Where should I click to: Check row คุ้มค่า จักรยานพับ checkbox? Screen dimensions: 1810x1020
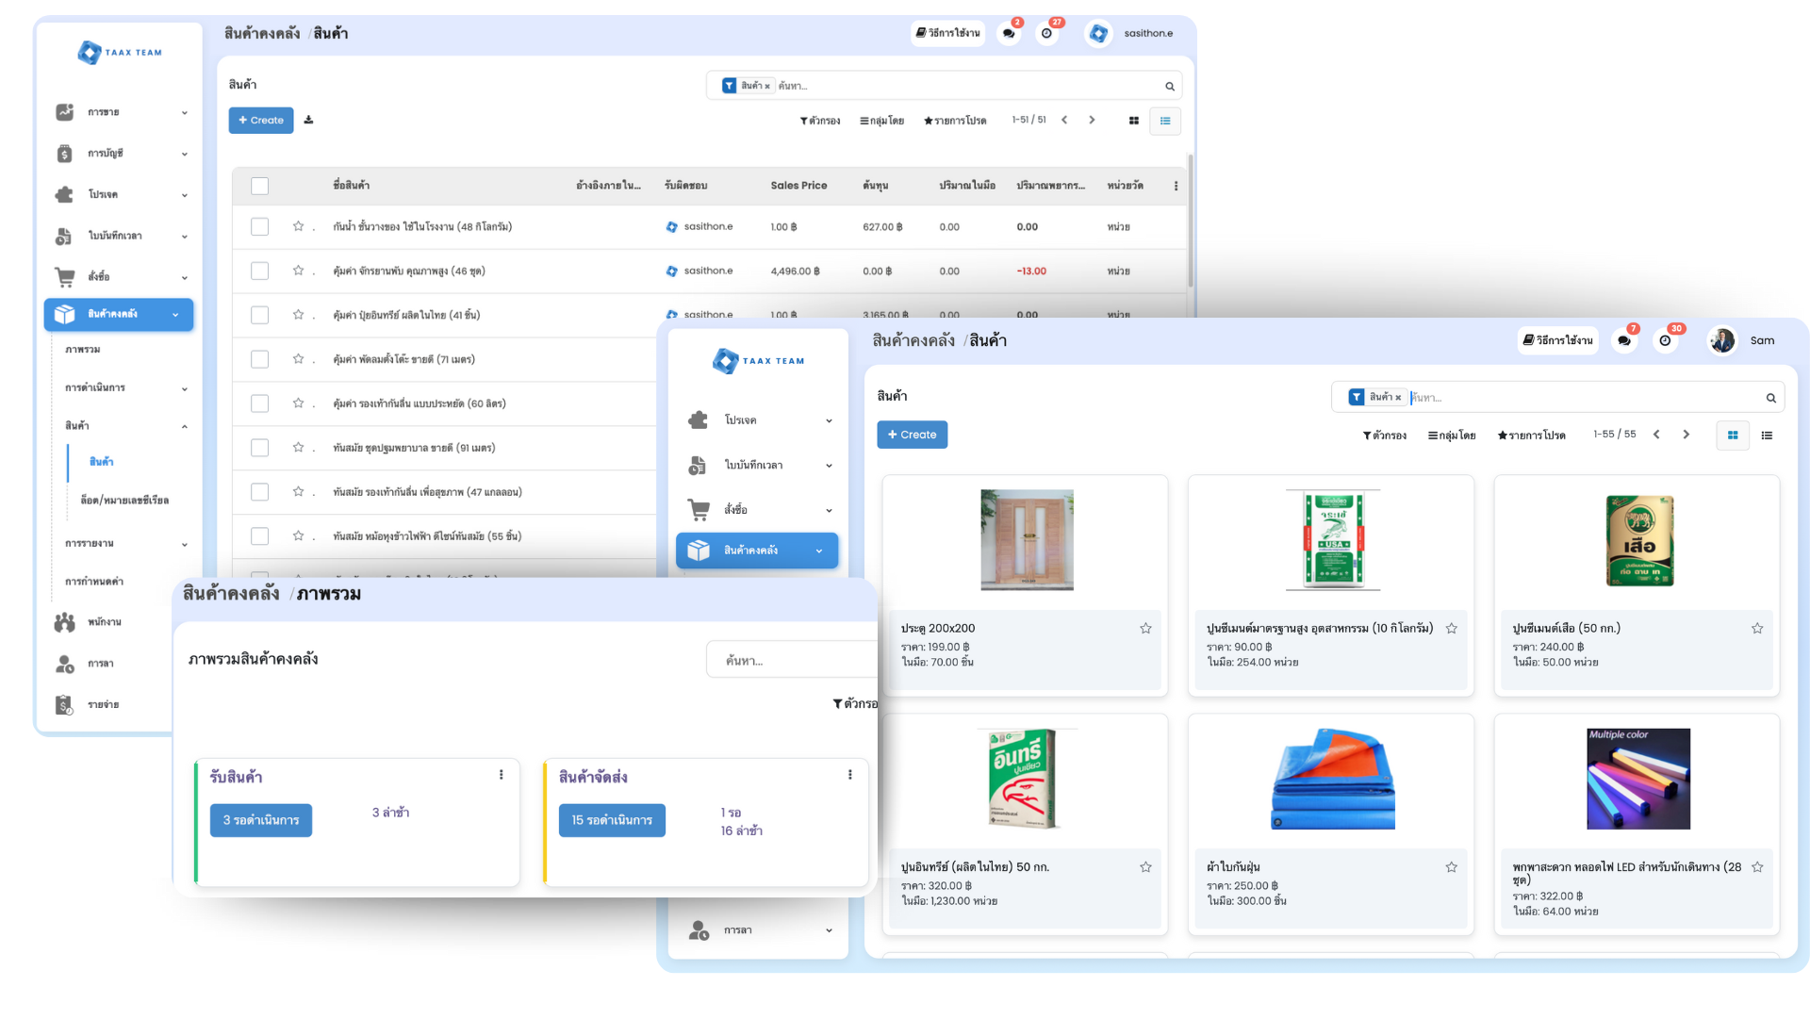point(260,271)
